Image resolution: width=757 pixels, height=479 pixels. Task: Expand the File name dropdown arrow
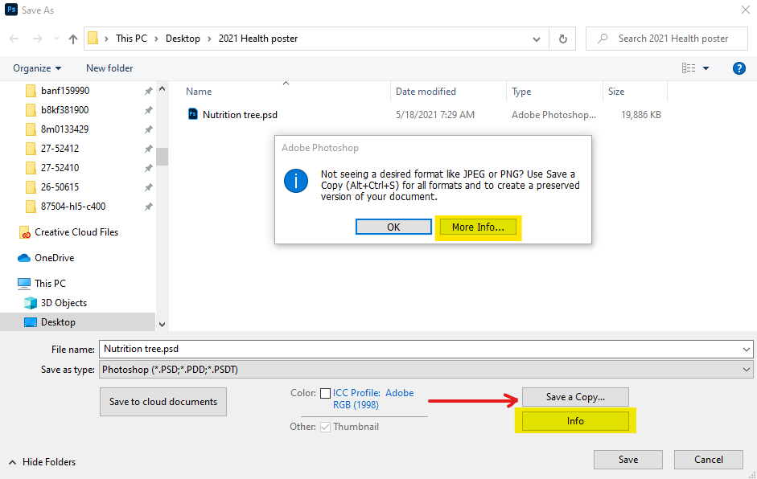point(747,350)
